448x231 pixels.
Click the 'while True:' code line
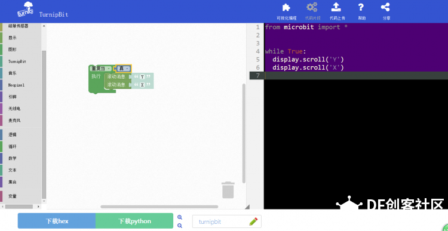click(286, 51)
